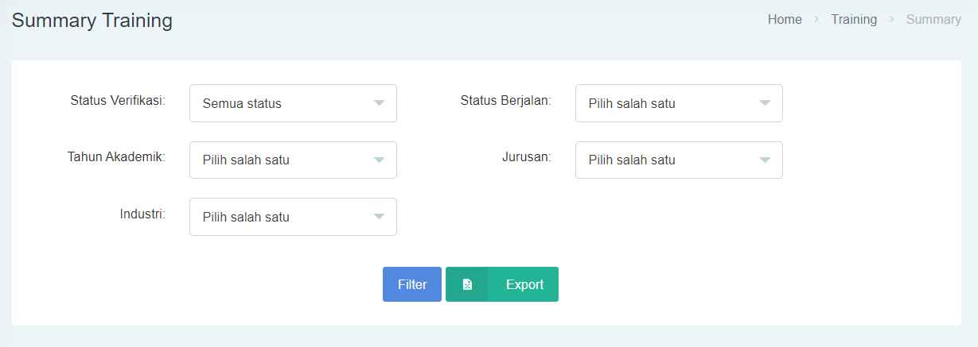Image resolution: width=978 pixels, height=347 pixels.
Task: Click the spreadsheet file icon on Export
Action: pyautogui.click(x=467, y=284)
